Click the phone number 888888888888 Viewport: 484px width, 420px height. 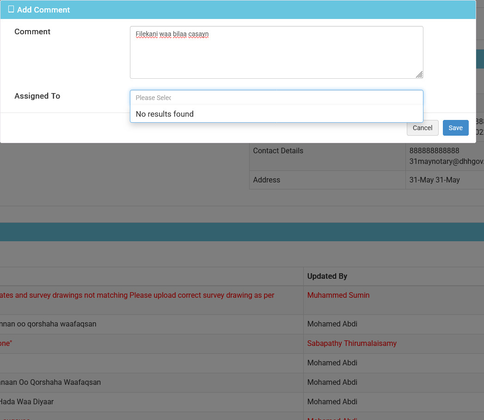[434, 150]
